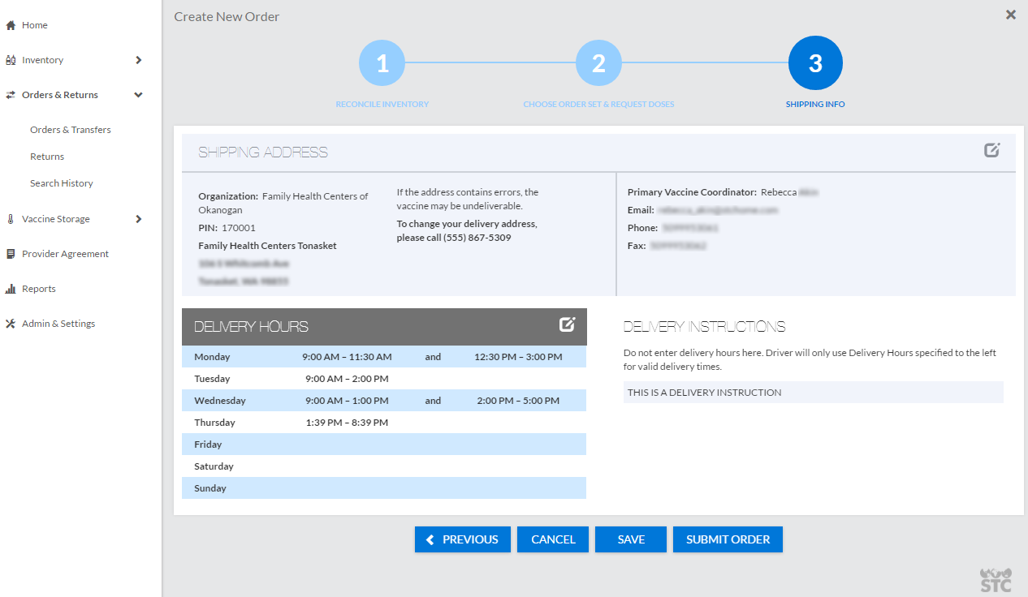Image resolution: width=1028 pixels, height=597 pixels.
Task: Select the Returns menu entry
Action: [46, 156]
